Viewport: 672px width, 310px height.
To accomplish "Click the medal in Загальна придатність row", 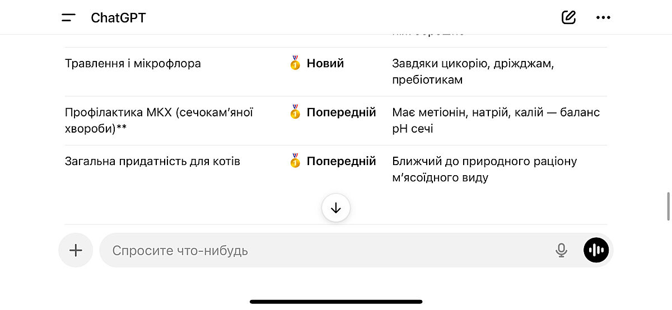I will coord(295,162).
